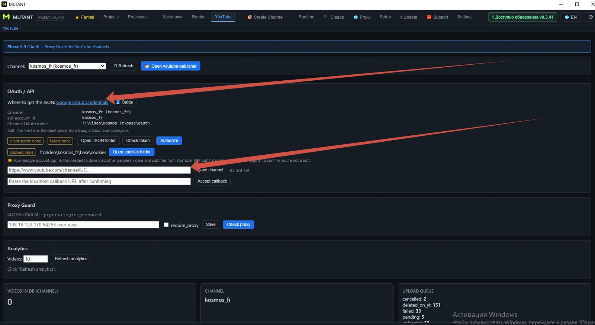Go to the Runtime tab

coord(306,17)
